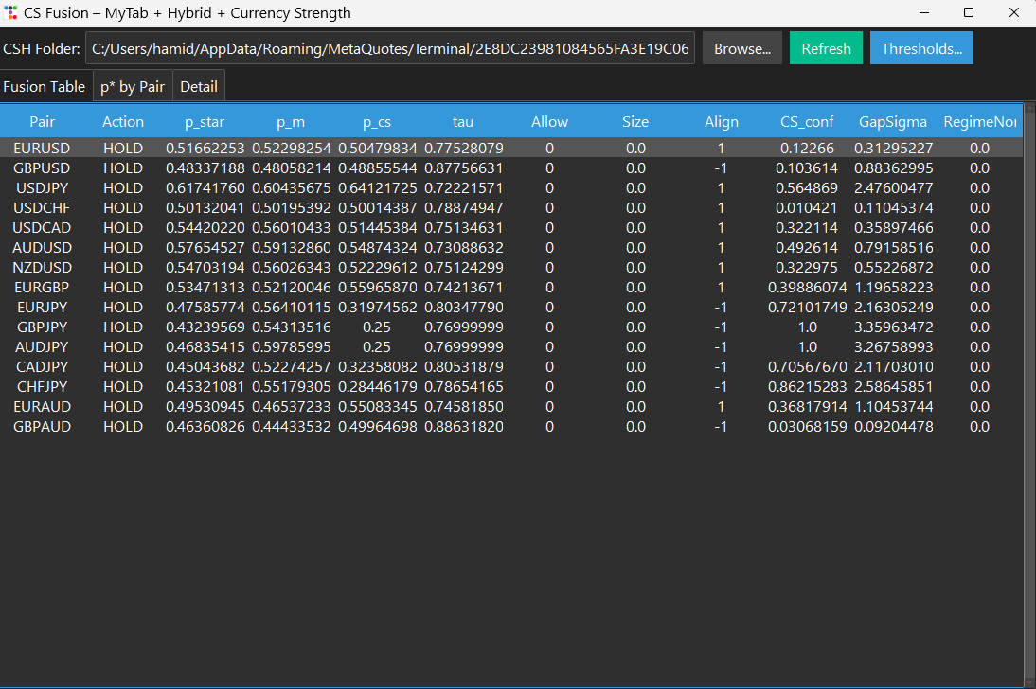Switch to the Fusion Table tab
This screenshot has height=689, width=1036.
pyautogui.click(x=45, y=86)
